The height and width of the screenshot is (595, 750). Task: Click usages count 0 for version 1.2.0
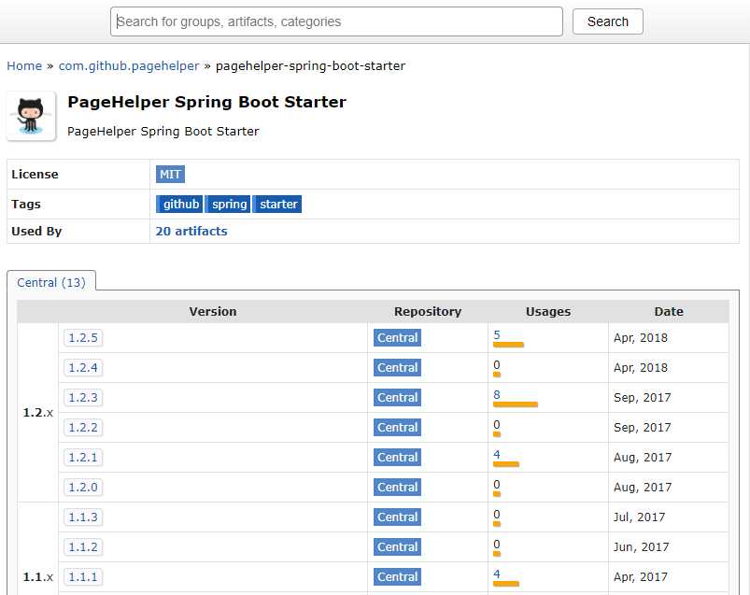(497, 485)
